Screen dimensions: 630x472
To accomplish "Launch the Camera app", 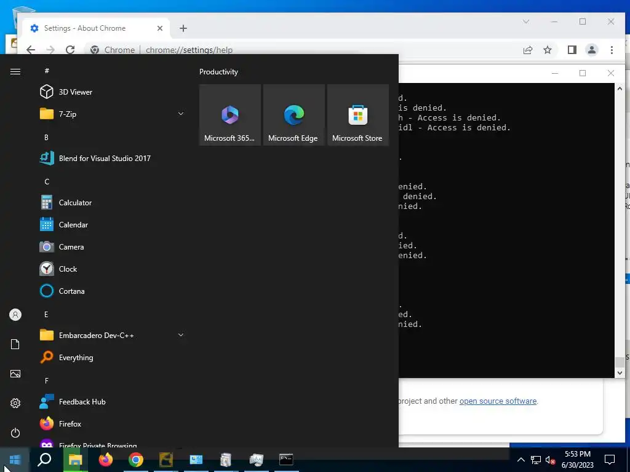I will click(x=113, y=247).
